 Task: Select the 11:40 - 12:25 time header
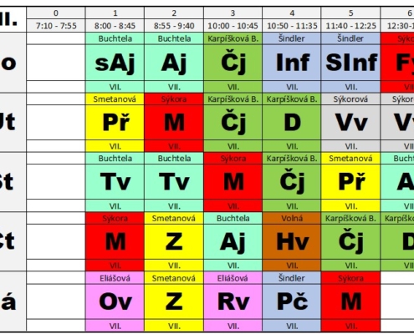tap(350, 26)
